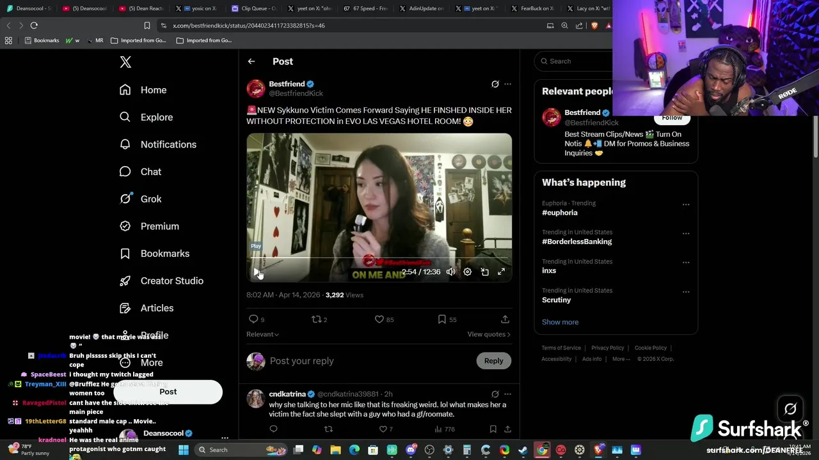The image size is (819, 460).
Task: Repost the Bestfriend post
Action: click(x=315, y=319)
